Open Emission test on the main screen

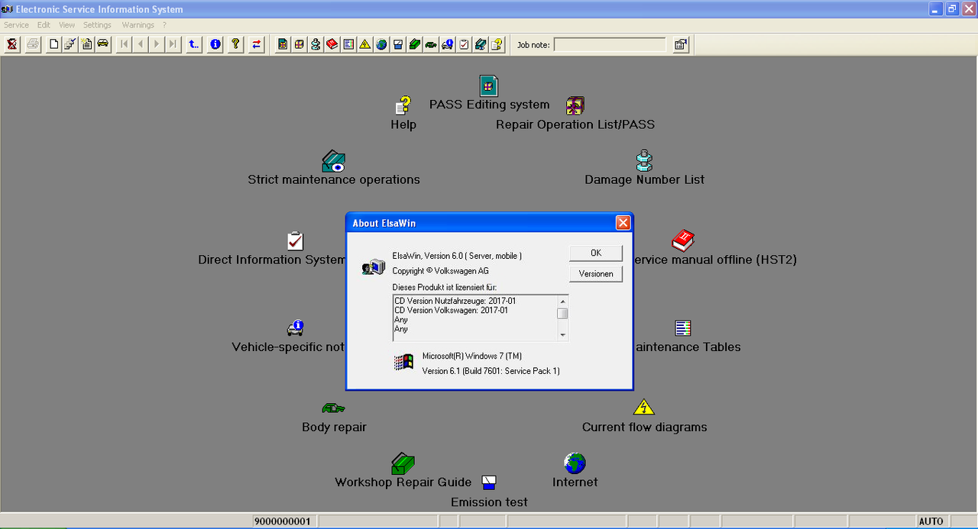point(489,482)
